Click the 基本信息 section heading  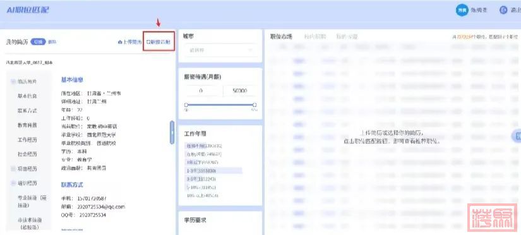72,80
